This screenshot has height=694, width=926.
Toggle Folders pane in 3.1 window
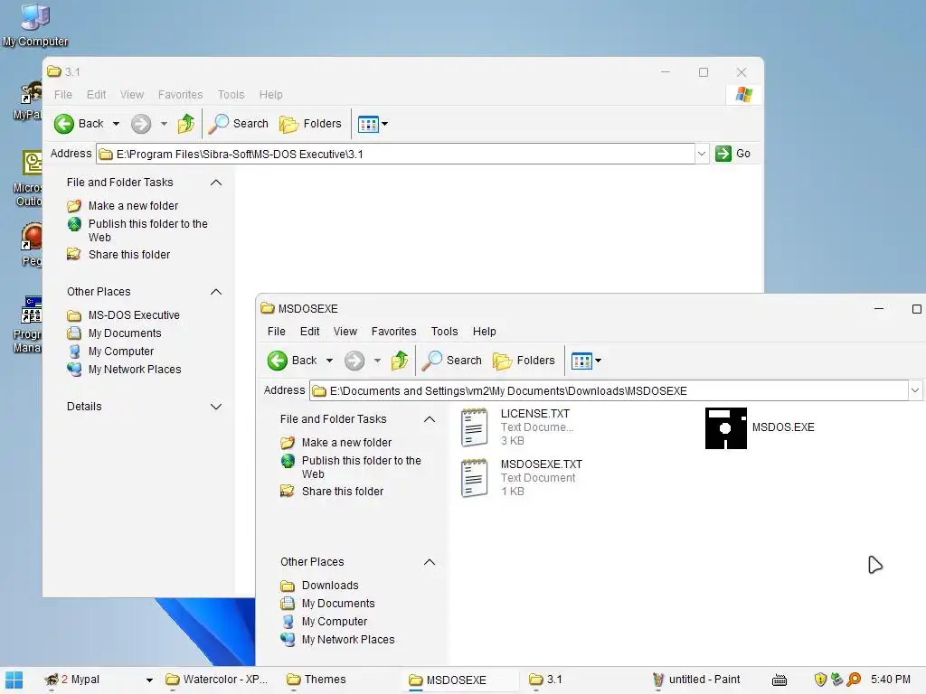[311, 124]
